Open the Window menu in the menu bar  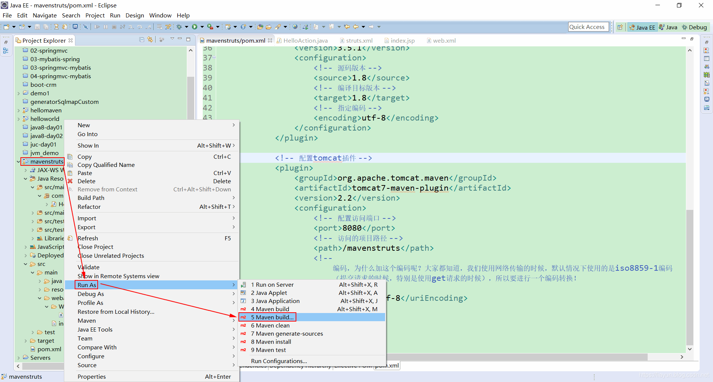coord(160,15)
